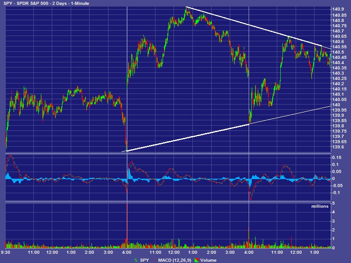This screenshot has height=263, width=351.
Task: Click the 0.05 MACD axis label
Action: (x=337, y=172)
